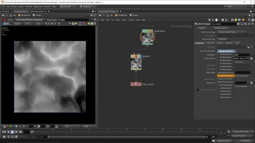Viewport: 255px width, 143px height.
Task: Toggle the Batch Cook Frames checkbox
Action: pyautogui.click(x=198, y=90)
